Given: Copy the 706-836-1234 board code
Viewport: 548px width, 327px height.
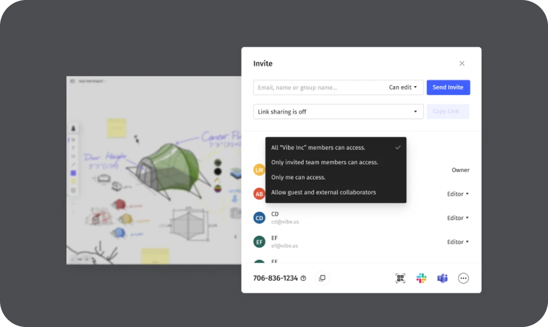Looking at the screenshot, I should point(322,278).
